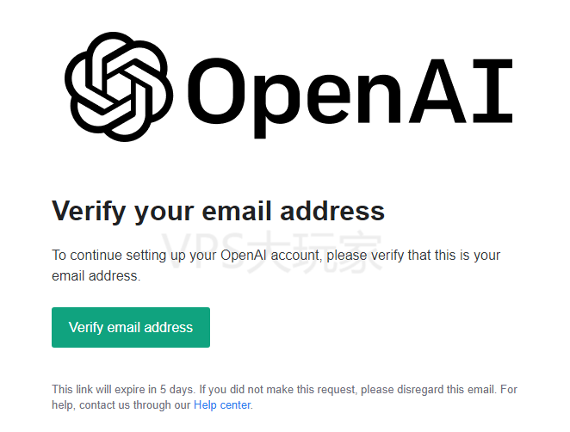Click the 'AI' letters in the logo

point(461,91)
